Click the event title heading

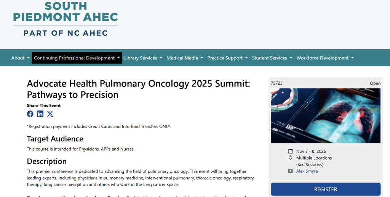[139, 89]
